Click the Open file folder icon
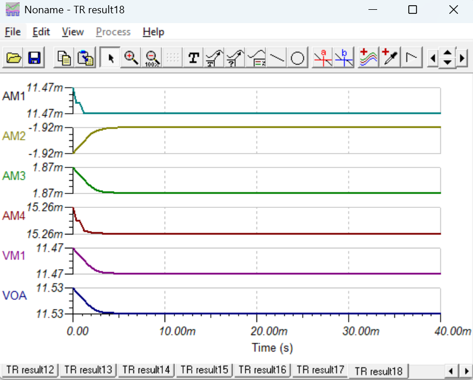The width and height of the screenshot is (473, 380). point(14,57)
